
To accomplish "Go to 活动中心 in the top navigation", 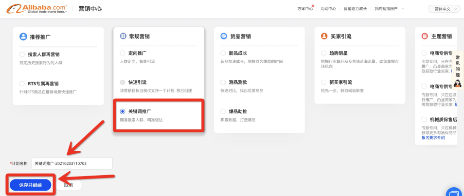I will pos(328,9).
